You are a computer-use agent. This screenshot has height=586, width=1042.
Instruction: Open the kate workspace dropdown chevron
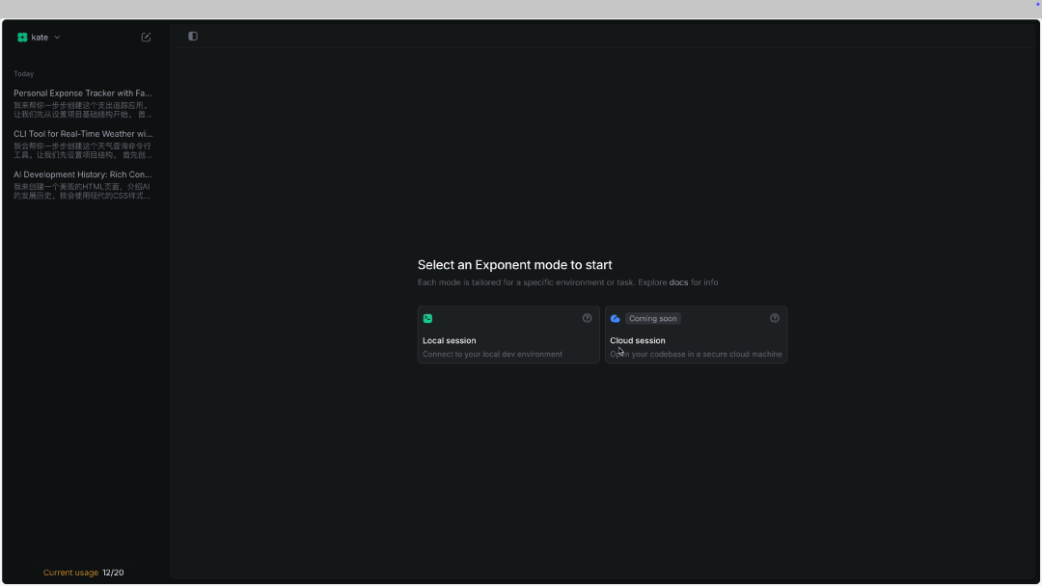coord(57,38)
